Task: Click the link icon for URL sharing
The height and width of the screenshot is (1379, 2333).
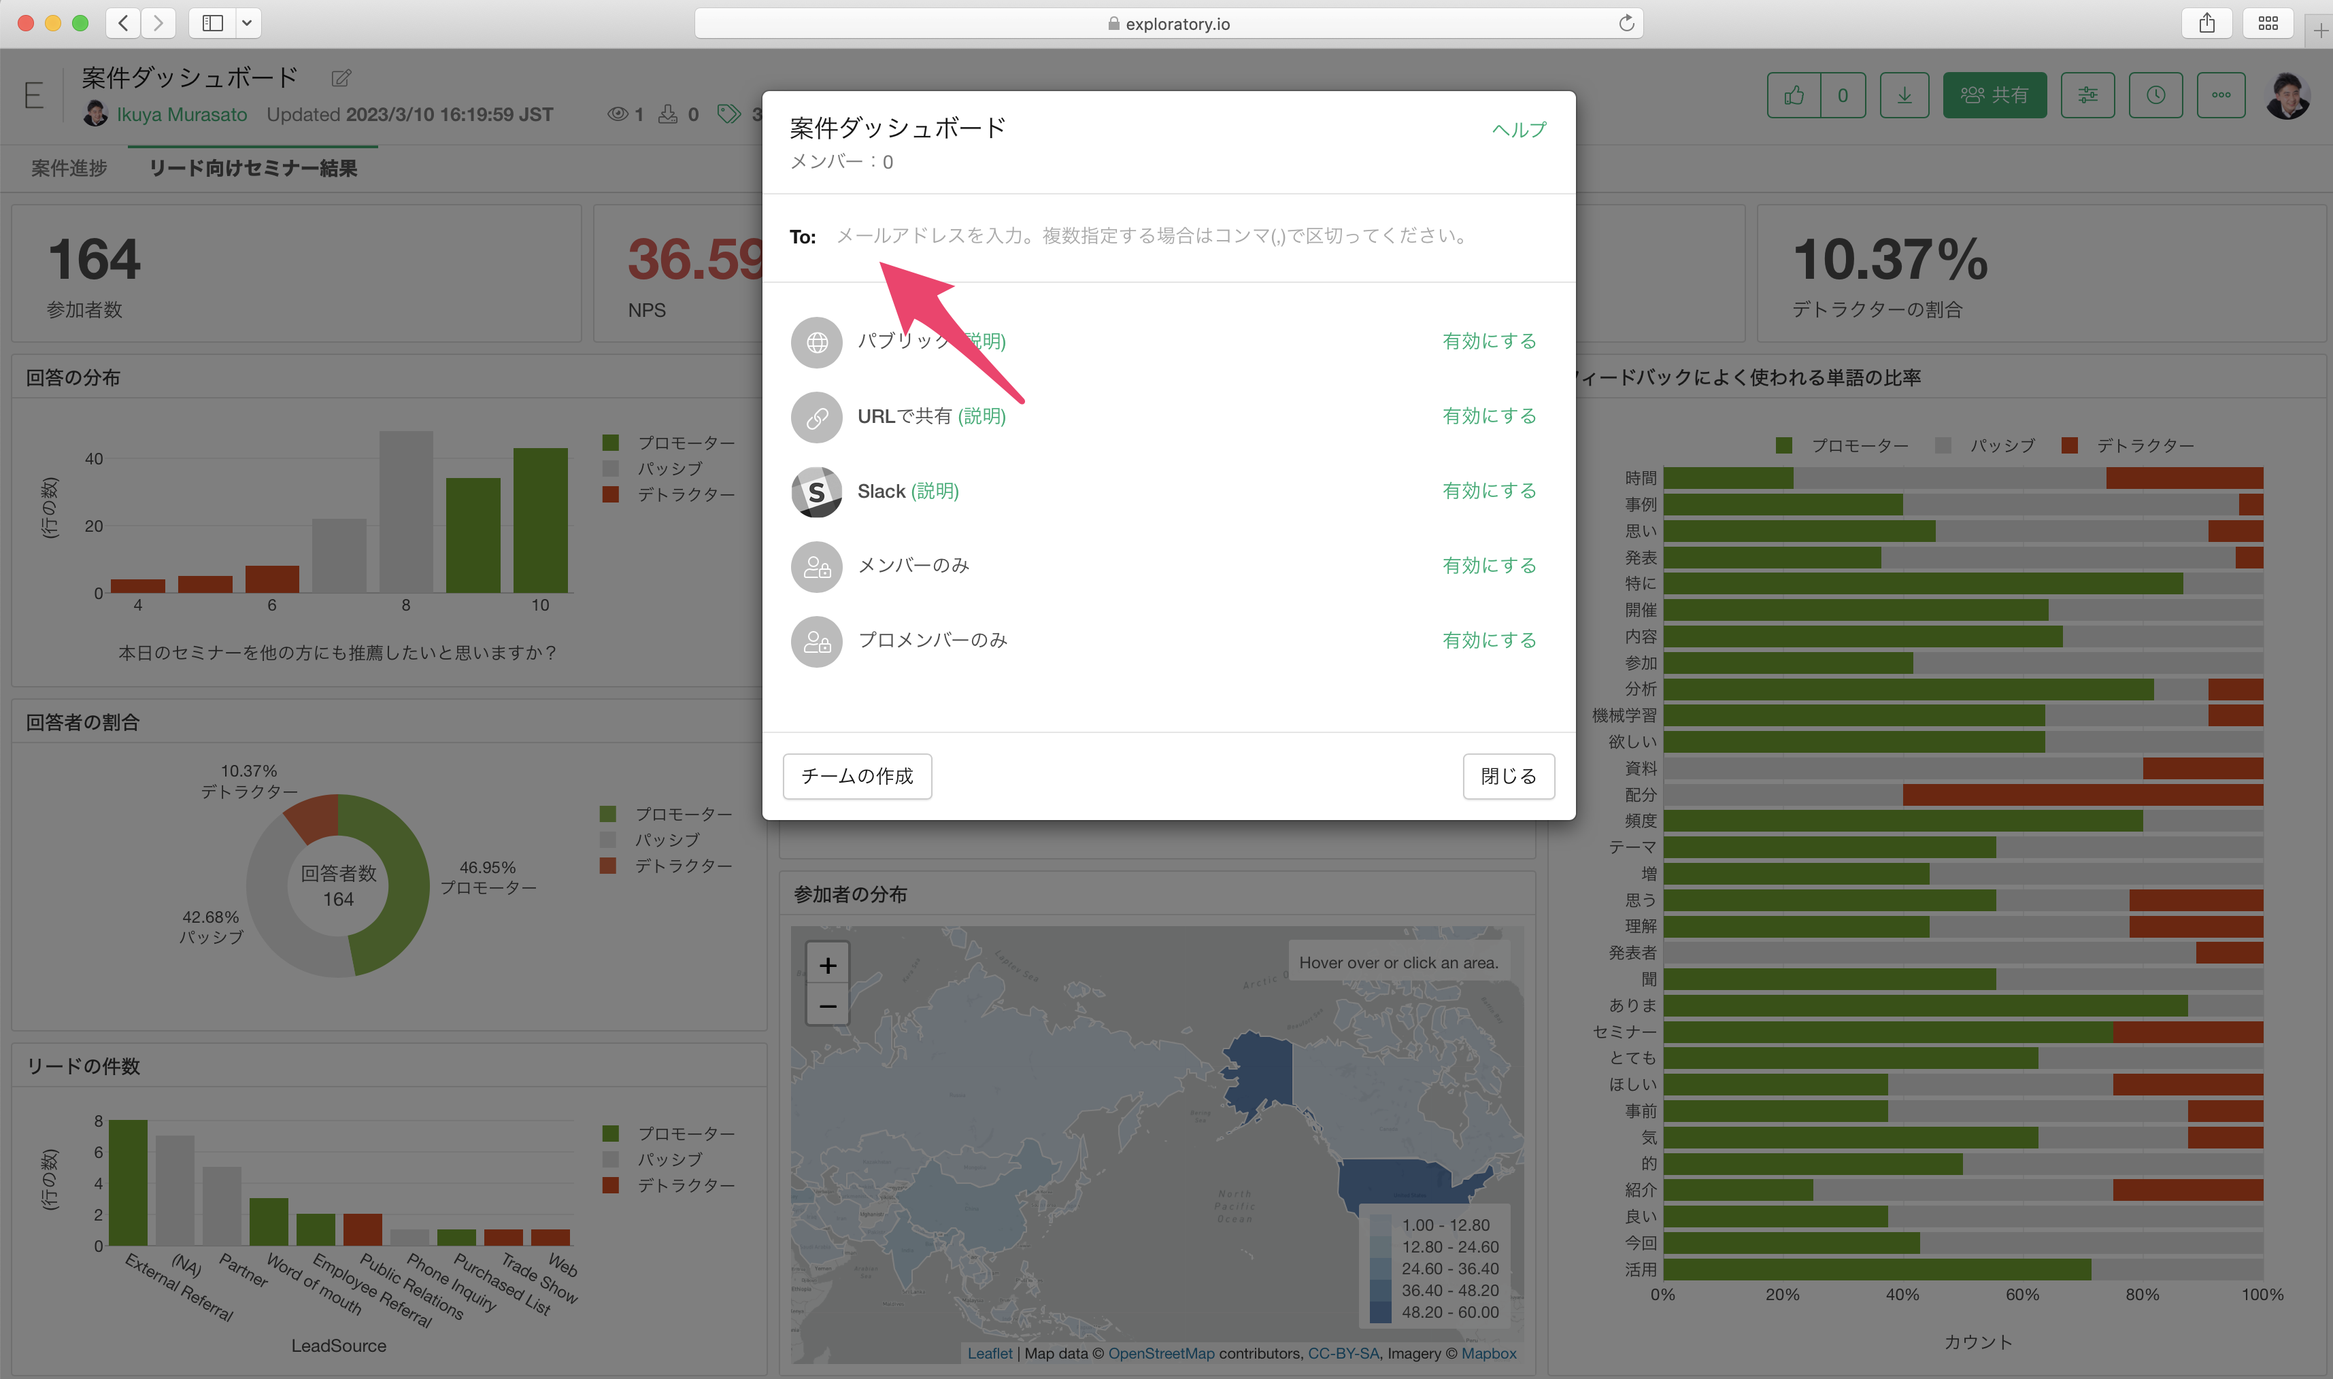Action: 816,418
